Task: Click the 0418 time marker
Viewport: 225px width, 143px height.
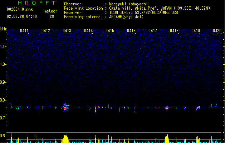Action: click(174, 31)
